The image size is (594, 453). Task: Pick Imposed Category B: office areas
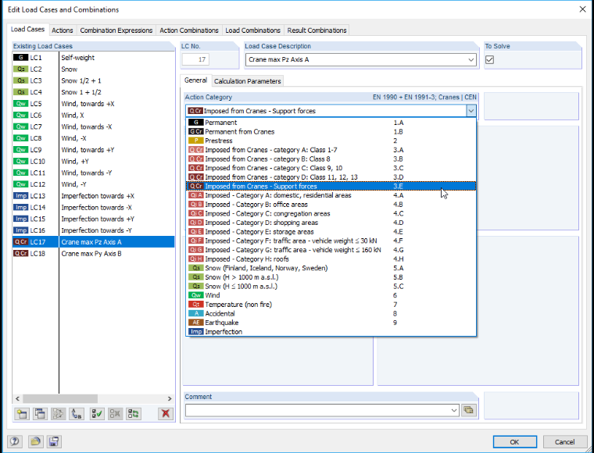pos(331,205)
